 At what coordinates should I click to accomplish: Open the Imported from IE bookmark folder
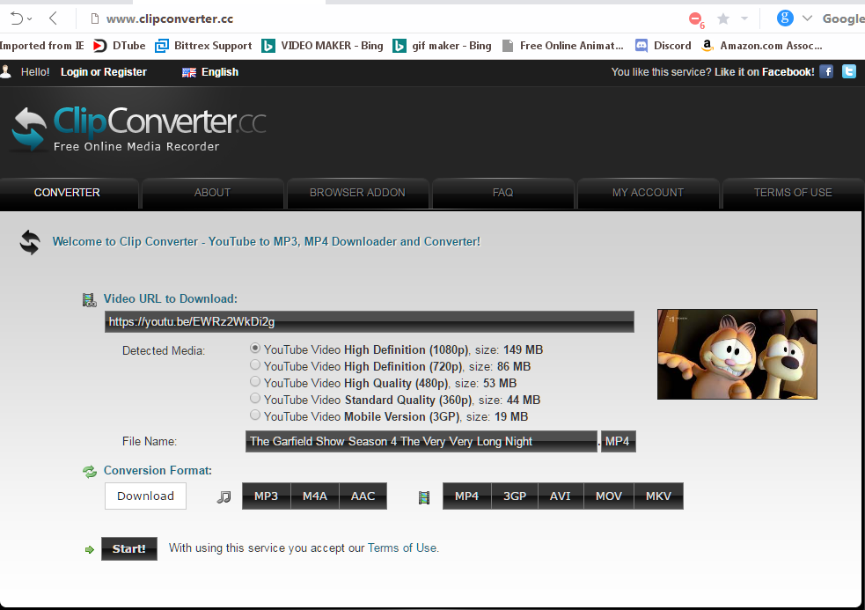tap(42, 46)
